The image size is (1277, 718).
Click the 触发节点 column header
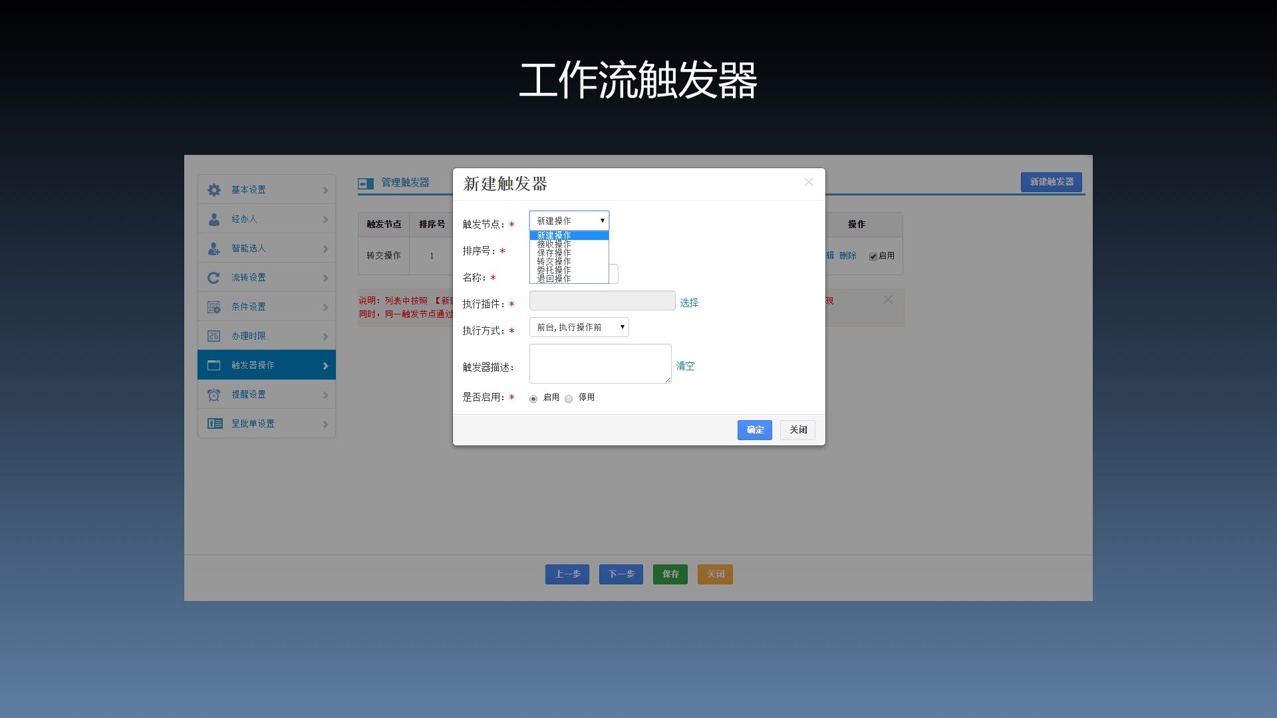[384, 225]
